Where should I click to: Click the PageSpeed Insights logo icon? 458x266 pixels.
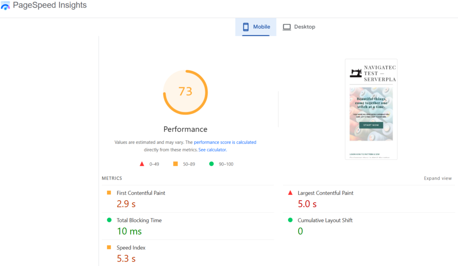[x=5, y=5]
